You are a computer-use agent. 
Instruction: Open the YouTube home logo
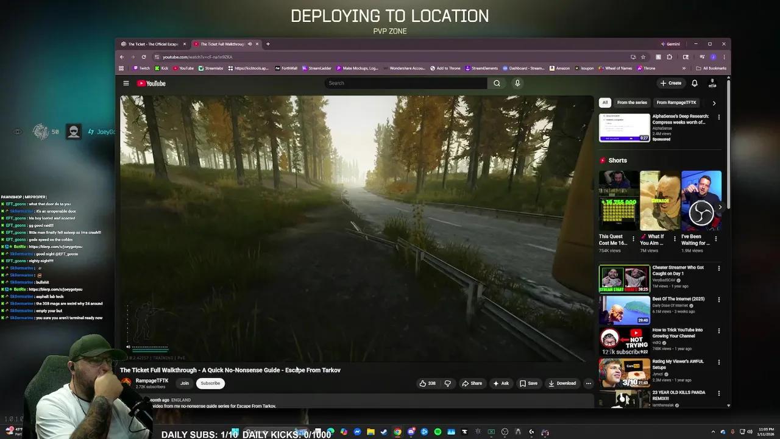click(x=151, y=83)
